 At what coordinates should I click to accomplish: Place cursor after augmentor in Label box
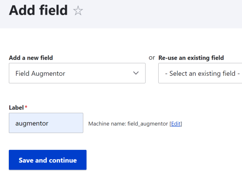49,123
